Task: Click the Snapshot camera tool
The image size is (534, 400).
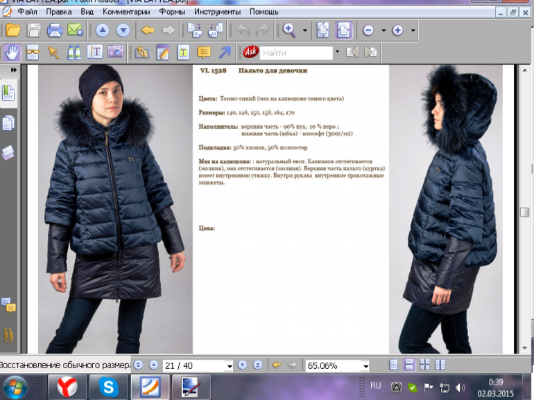Action: click(115, 53)
